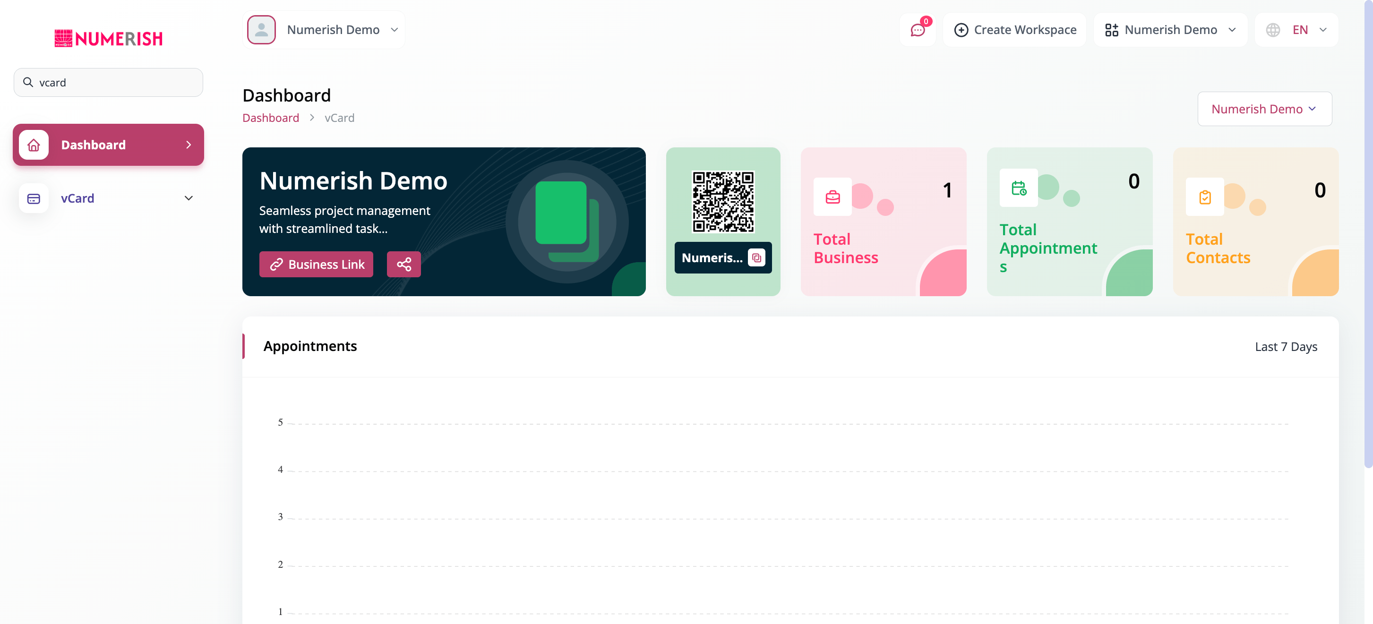Click the Total Business card label

[846, 248]
